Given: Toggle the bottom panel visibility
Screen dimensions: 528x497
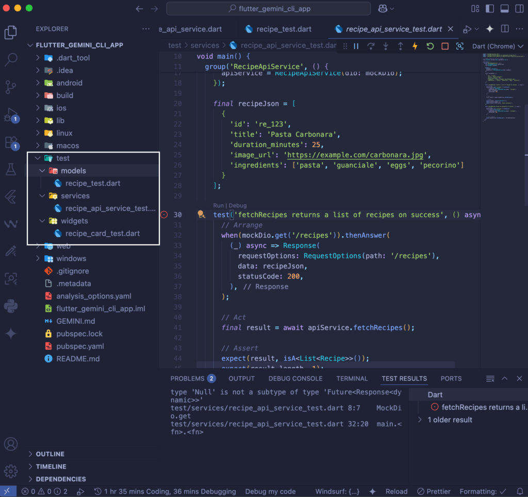Looking at the screenshot, I should click(504, 9).
